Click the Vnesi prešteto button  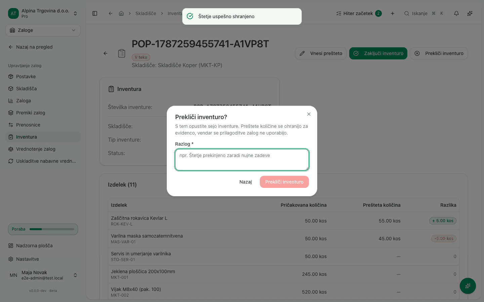pos(321,53)
